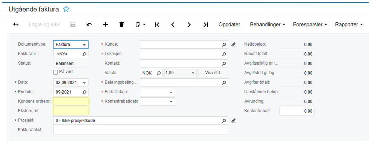
Task: Go to the next record
Action: point(189,25)
